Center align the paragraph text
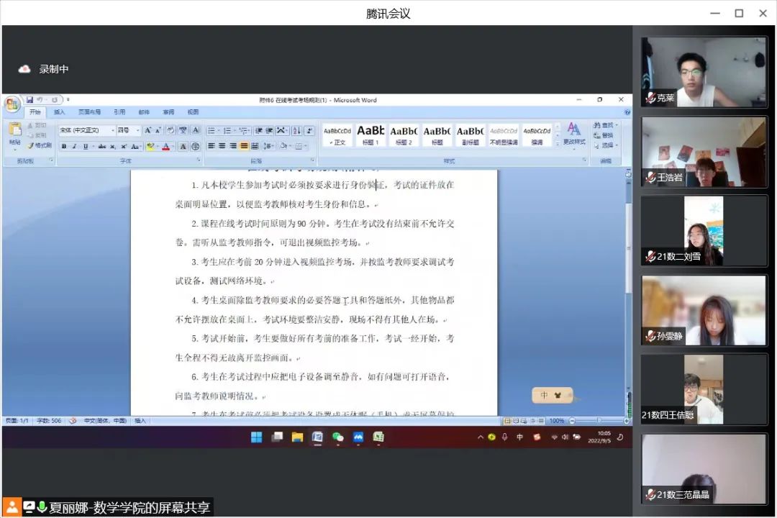Viewport: 777px width, 518px height. click(222, 146)
